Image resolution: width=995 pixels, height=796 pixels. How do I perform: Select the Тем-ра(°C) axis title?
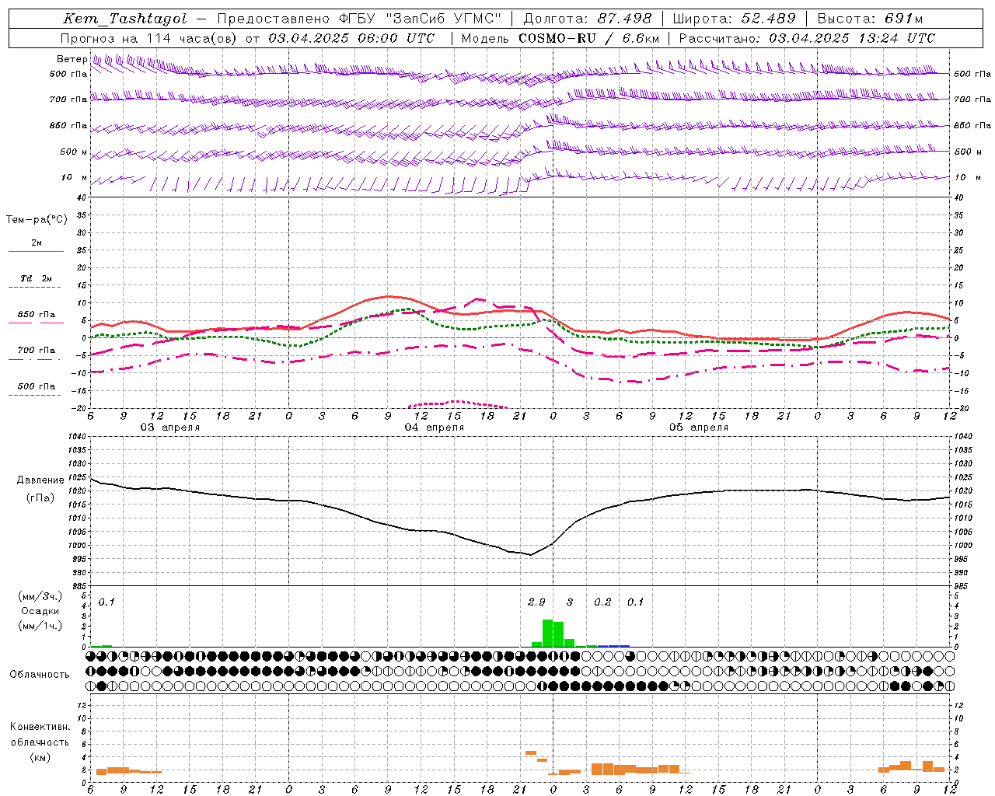[x=37, y=220]
